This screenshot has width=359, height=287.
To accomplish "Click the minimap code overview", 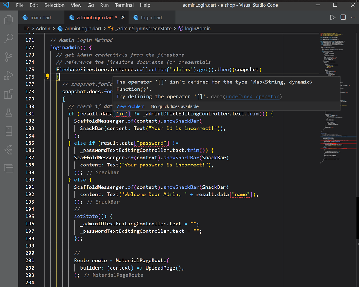I will (x=338, y=98).
